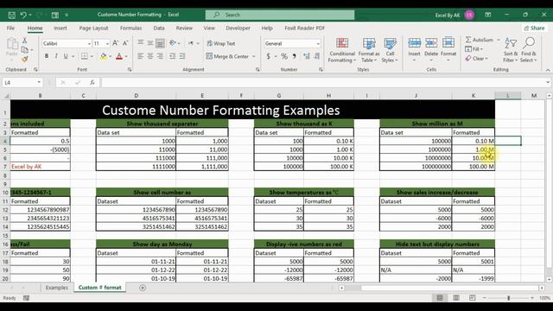
Task: Adjust the zoom slider in status bar
Action: click(508, 298)
